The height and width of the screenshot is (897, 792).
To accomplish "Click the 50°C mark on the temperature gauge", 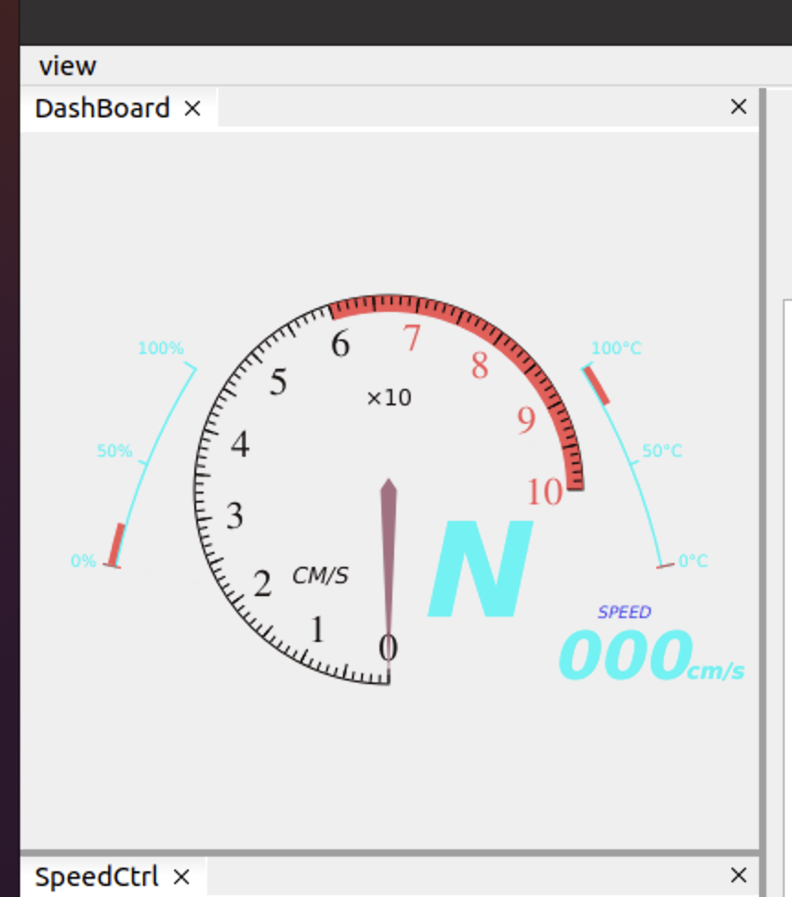I will [x=662, y=450].
